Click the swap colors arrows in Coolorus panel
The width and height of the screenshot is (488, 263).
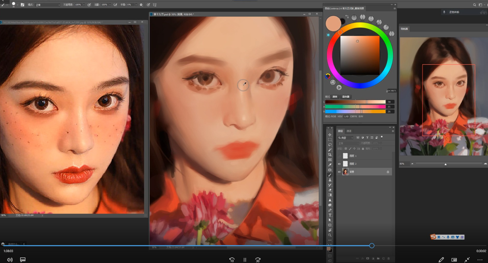[x=347, y=16]
